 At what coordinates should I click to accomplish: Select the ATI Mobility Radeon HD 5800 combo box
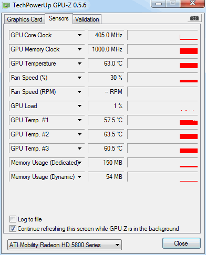(65, 245)
